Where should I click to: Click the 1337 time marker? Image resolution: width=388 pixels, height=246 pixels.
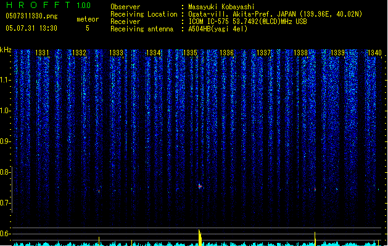[264, 52]
